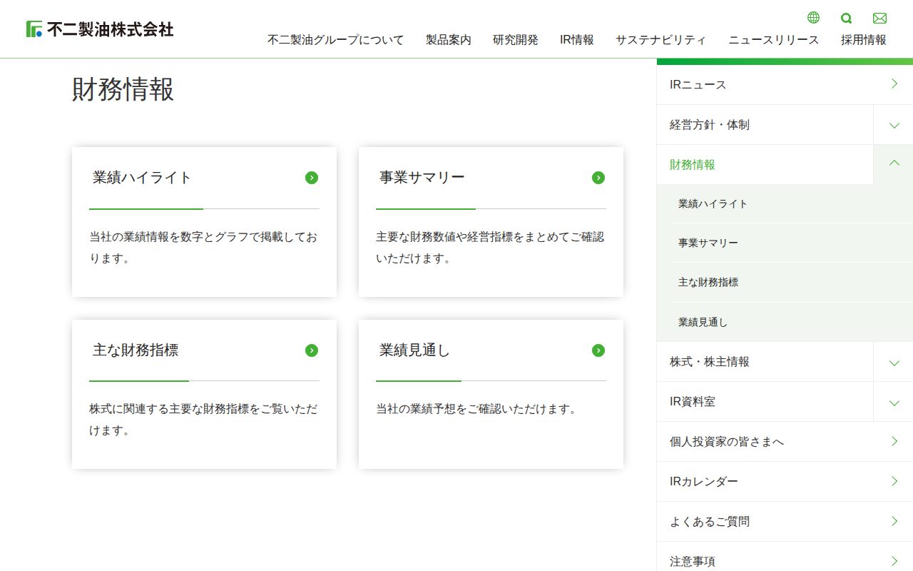Open the 業績ハイライト card title
Image resolution: width=913 pixels, height=571 pixels.
[x=142, y=178]
